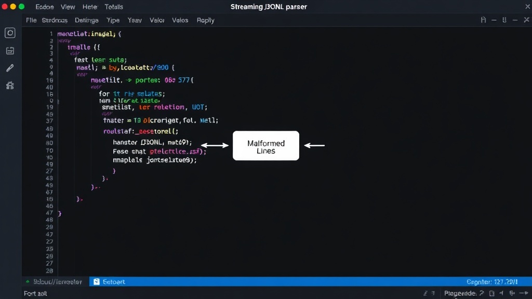Open the square explorer icon in sidebar
Image resolution: width=532 pixels, height=299 pixels.
[10, 33]
